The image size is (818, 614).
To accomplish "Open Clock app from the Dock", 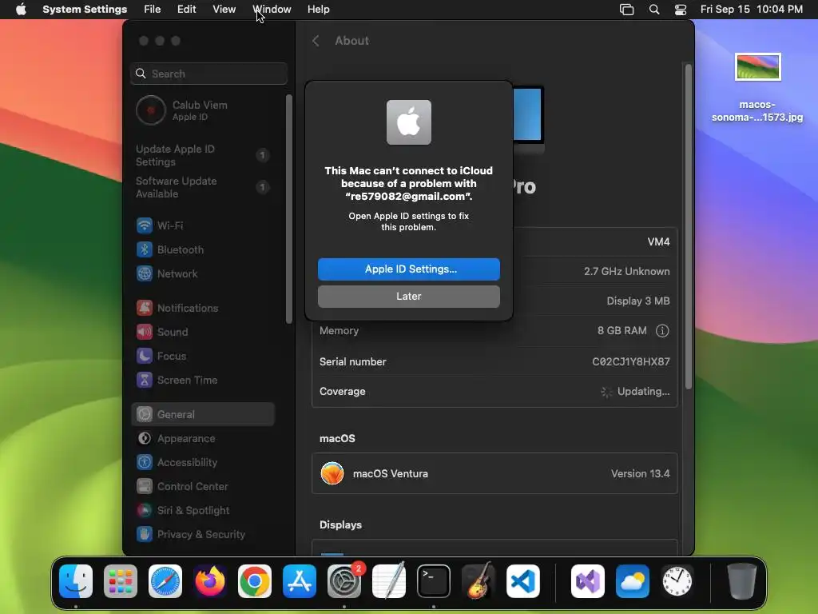I will click(677, 581).
